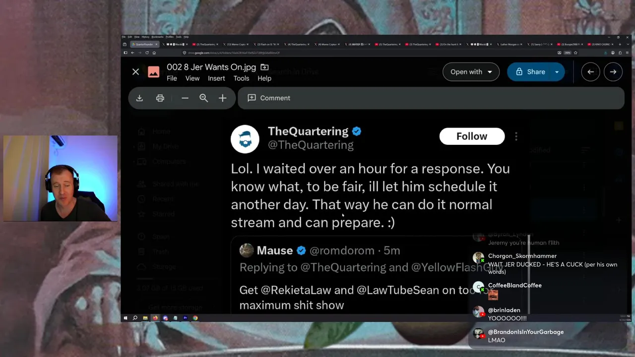Close the image preview with the X
Viewport: 635px width, 357px height.
(135, 72)
